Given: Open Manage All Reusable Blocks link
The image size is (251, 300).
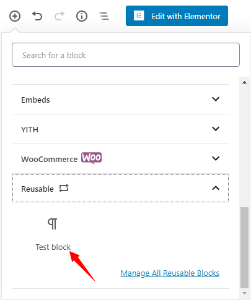Looking at the screenshot, I should (170, 273).
